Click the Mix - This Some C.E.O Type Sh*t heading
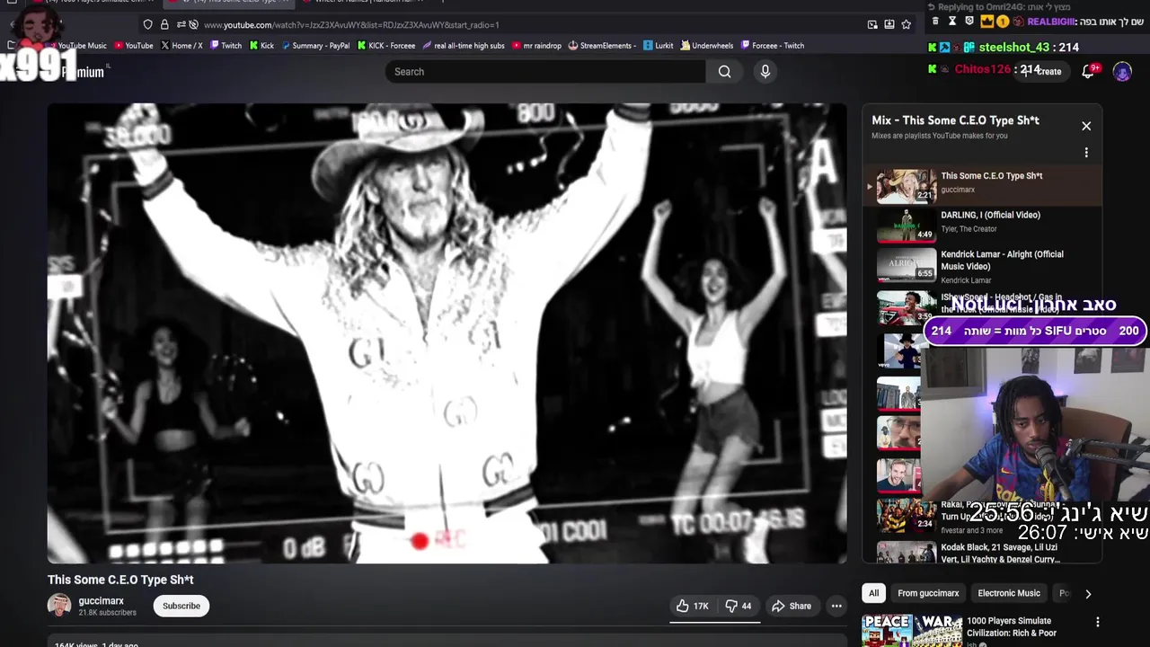1150x647 pixels. pos(955,120)
